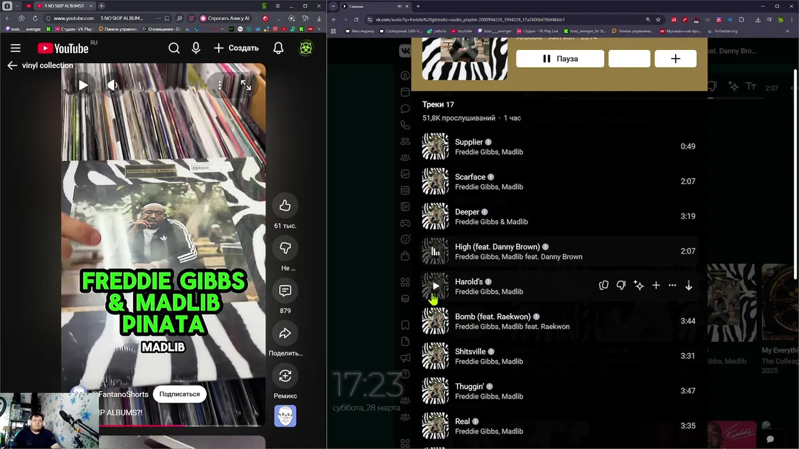Play the Shitsville track
Viewport: 799px width, 449px height.
point(559,356)
